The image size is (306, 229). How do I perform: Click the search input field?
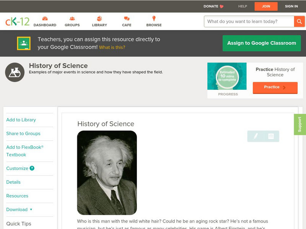coord(249,21)
